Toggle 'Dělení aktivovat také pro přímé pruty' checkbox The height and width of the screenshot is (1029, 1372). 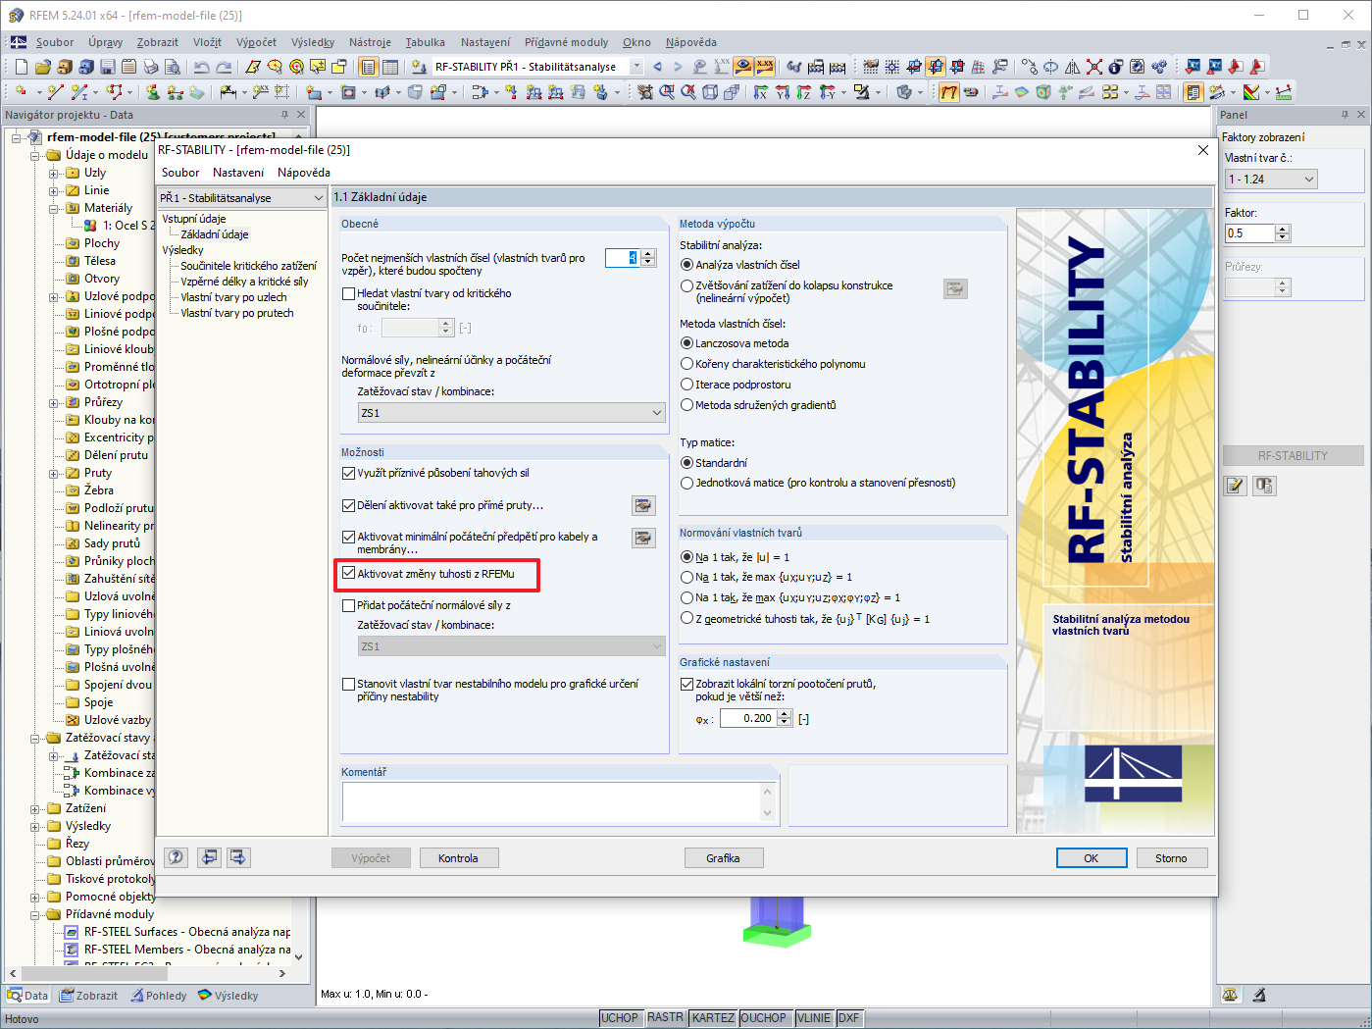[348, 505]
